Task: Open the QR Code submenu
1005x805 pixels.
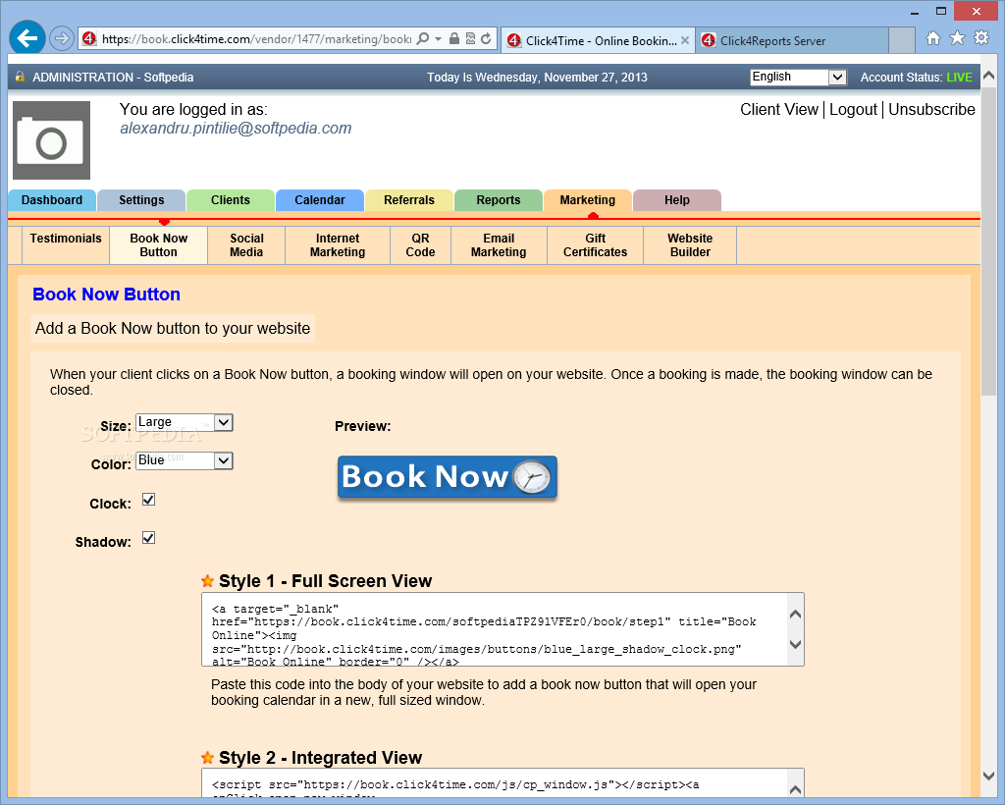Action: [x=420, y=244]
